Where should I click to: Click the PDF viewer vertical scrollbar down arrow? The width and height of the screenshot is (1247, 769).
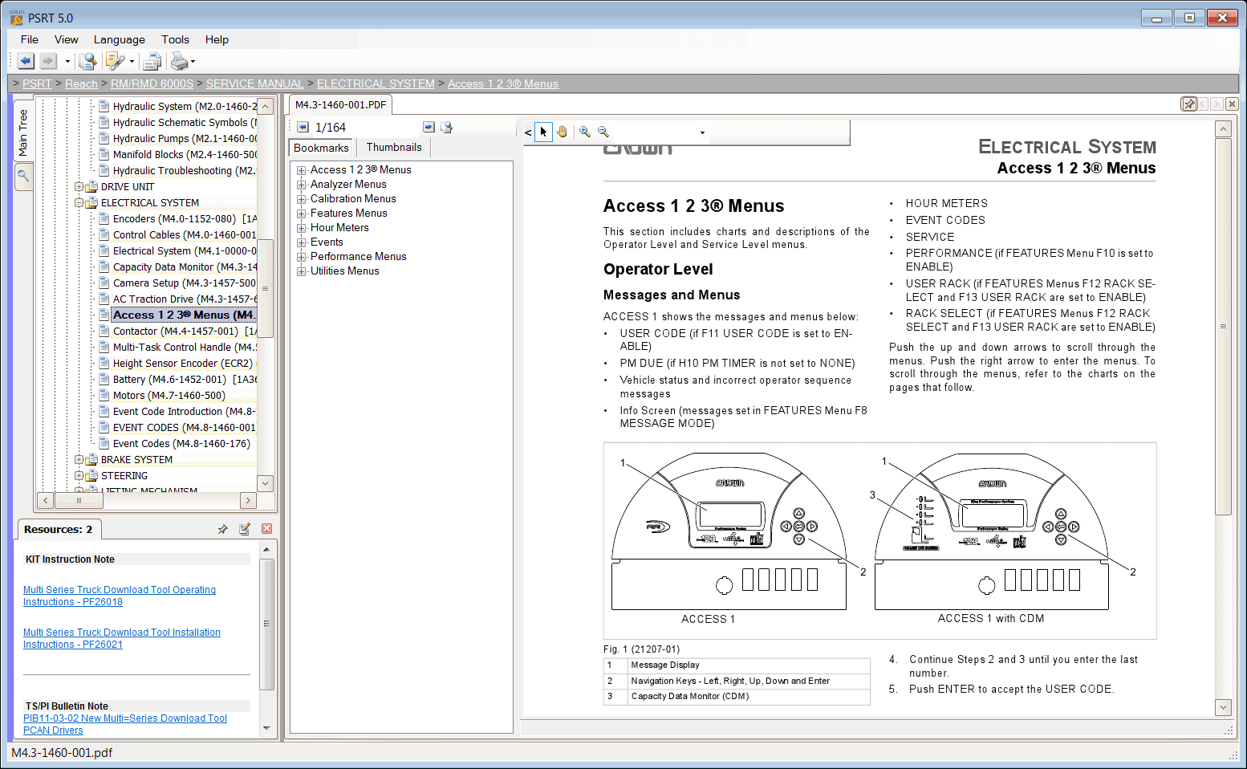[x=1223, y=707]
